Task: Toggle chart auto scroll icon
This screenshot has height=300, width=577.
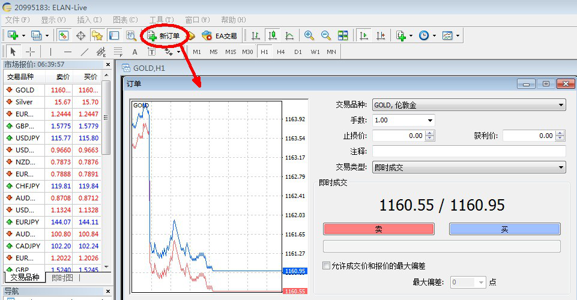Action: point(364,35)
